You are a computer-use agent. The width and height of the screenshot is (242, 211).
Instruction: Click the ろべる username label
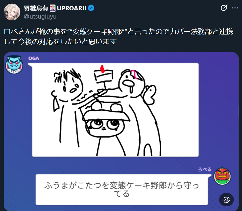coord(205,169)
